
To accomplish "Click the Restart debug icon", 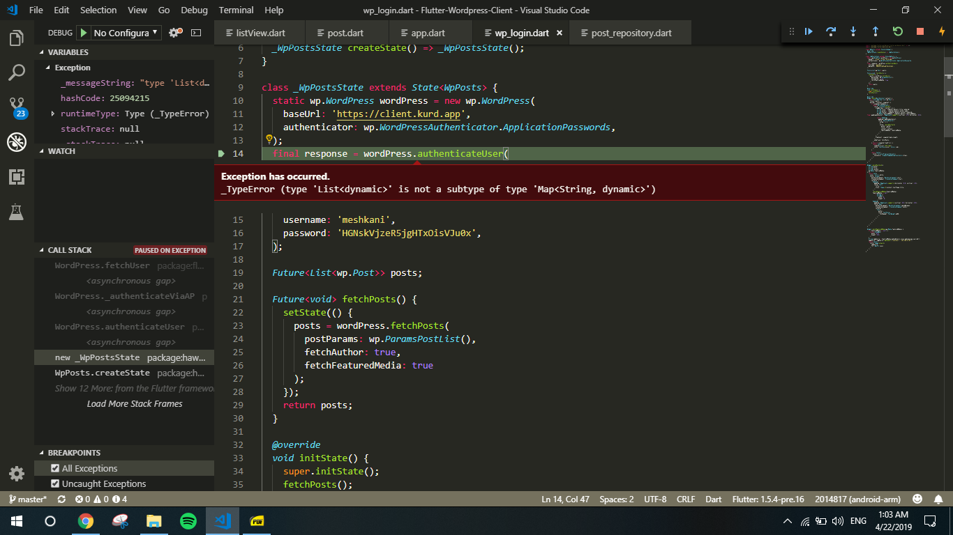I will pyautogui.click(x=897, y=31).
